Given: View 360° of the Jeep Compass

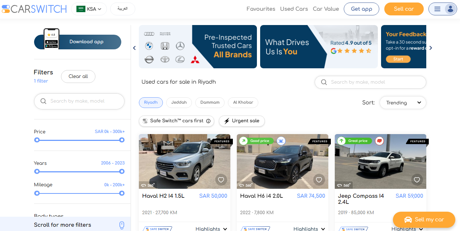Looking at the screenshot, I should (343, 185).
